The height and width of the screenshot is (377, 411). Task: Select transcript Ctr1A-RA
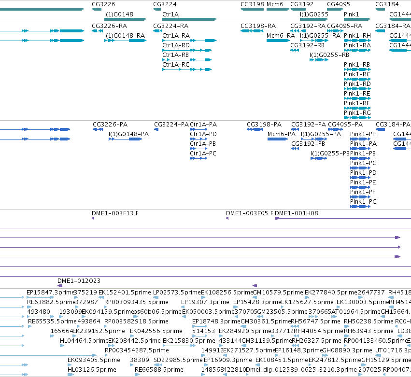tap(176, 35)
